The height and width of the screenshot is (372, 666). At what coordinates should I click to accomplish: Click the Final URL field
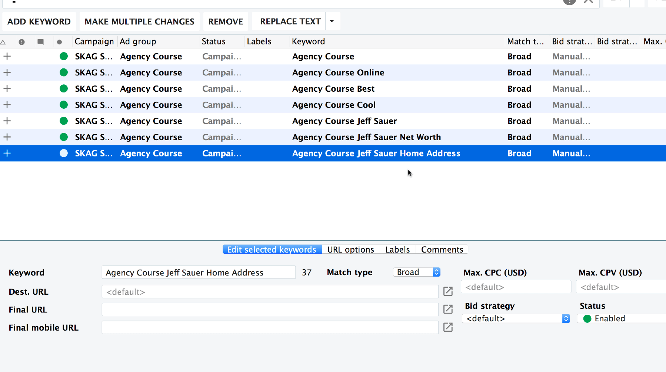270,310
